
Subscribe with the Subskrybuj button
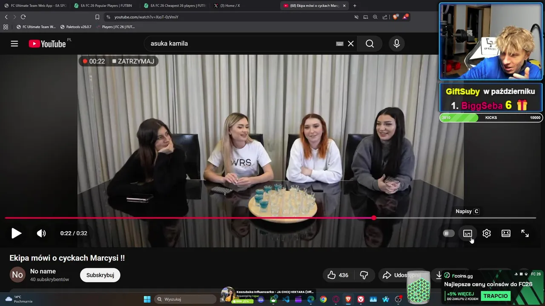click(x=100, y=275)
